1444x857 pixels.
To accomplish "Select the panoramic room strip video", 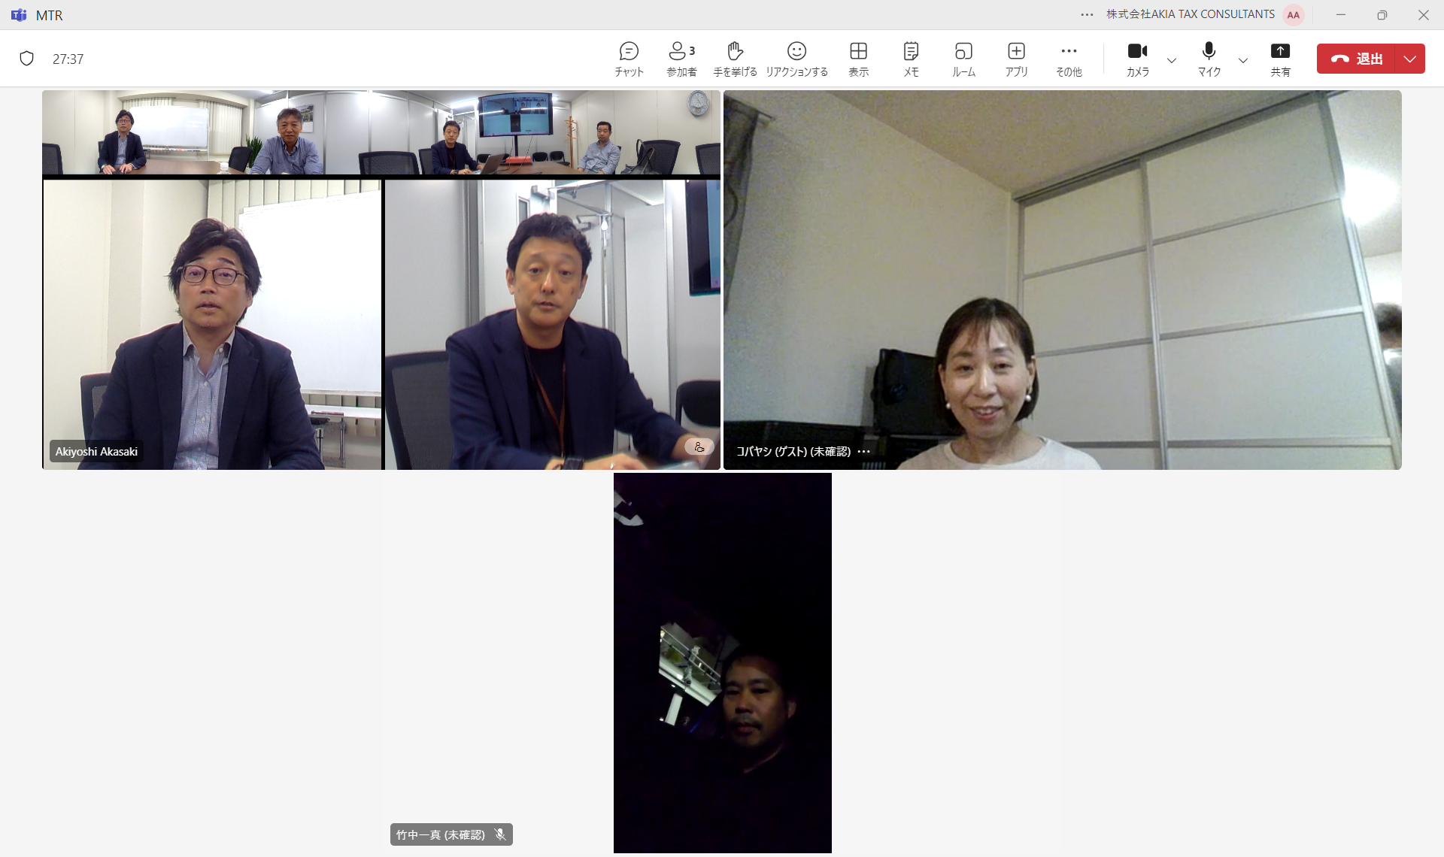I will pos(381,133).
